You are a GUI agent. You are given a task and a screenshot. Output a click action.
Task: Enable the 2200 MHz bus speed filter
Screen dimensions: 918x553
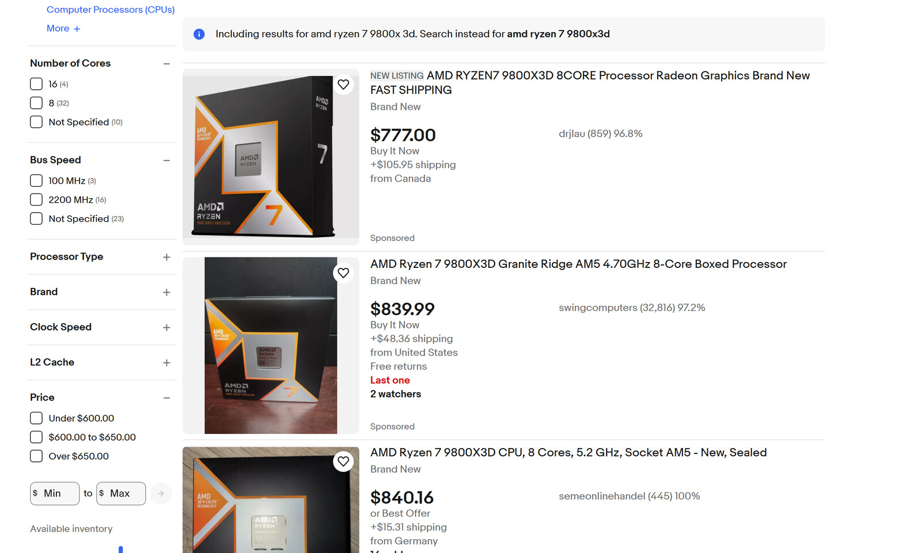click(36, 200)
